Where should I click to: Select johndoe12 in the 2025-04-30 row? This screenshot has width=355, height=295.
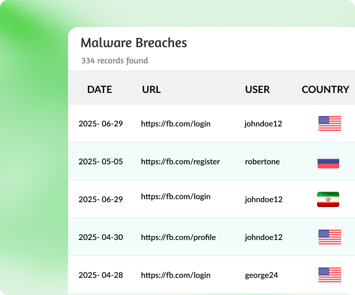point(263,237)
